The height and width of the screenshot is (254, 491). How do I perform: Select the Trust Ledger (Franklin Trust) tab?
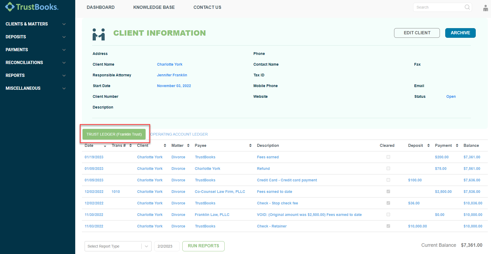pyautogui.click(x=114, y=134)
